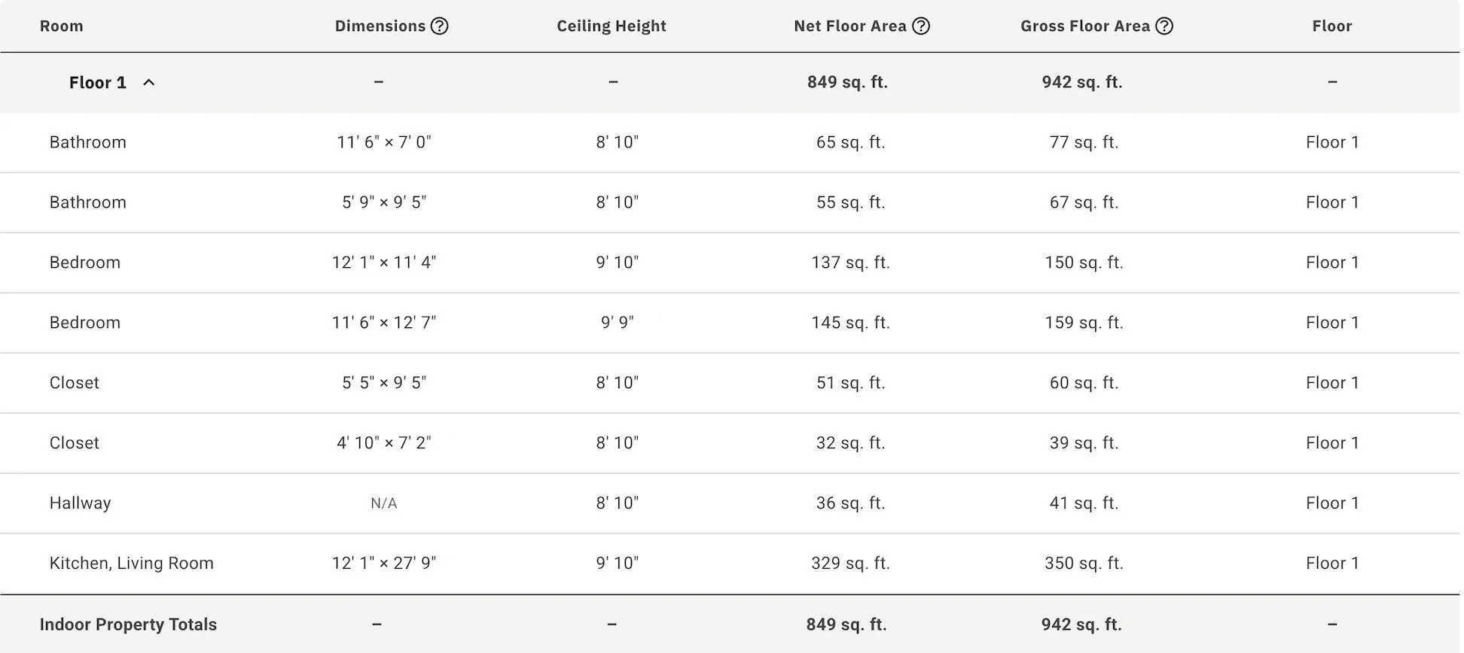1464x653 pixels.
Task: Select the Kitchen, Living Room row
Action: click(x=730, y=564)
